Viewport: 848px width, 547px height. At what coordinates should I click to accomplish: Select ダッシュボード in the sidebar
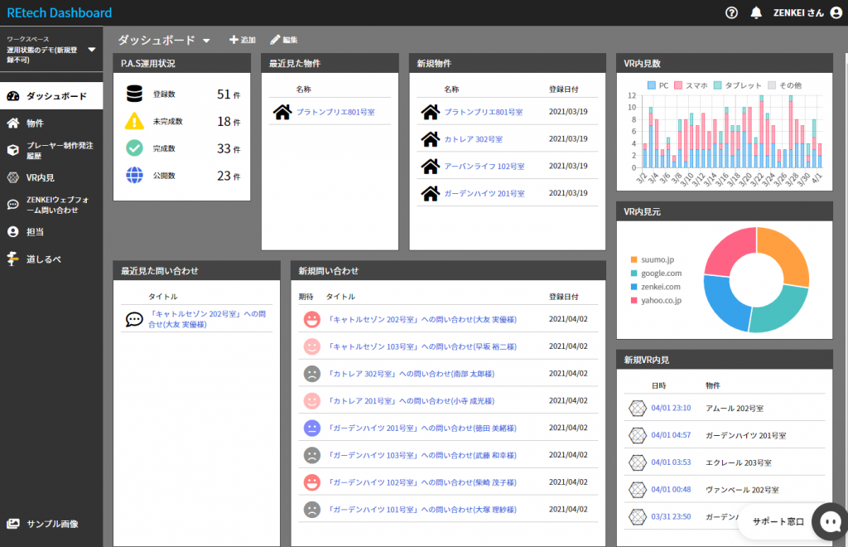pos(51,96)
